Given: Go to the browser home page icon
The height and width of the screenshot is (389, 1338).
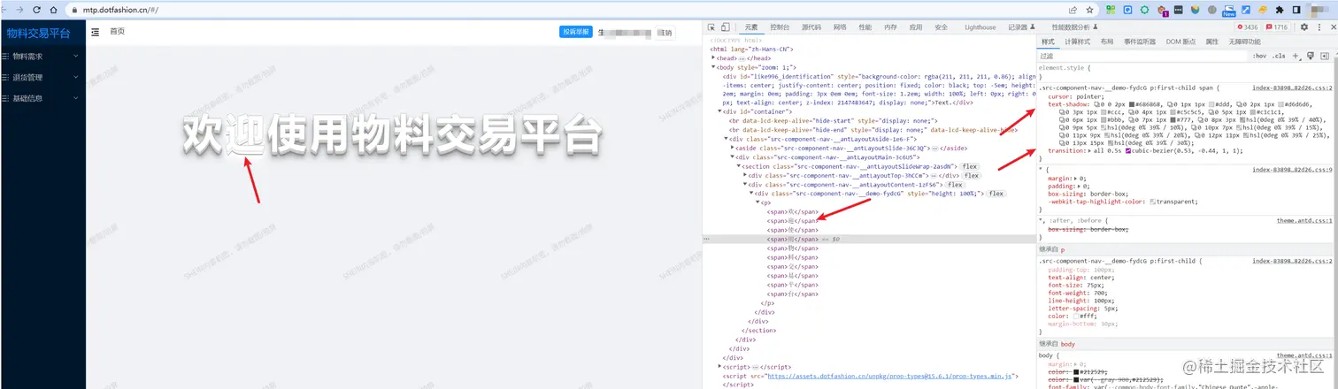Looking at the screenshot, I should [x=54, y=9].
